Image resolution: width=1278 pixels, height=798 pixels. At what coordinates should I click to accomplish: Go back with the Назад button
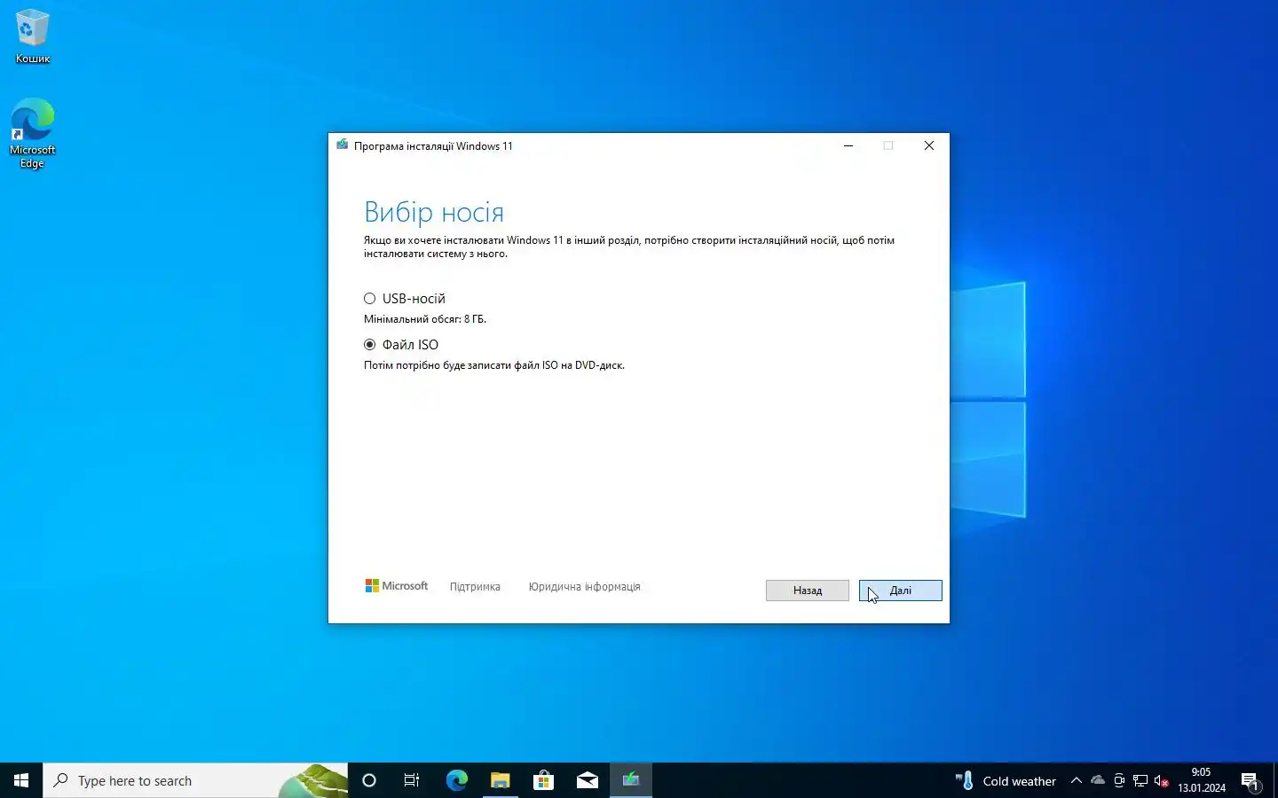807,591
